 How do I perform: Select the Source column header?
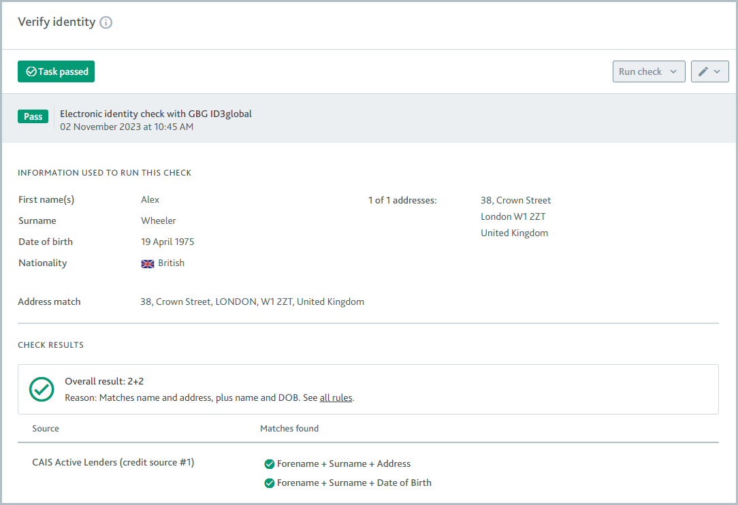tap(46, 428)
